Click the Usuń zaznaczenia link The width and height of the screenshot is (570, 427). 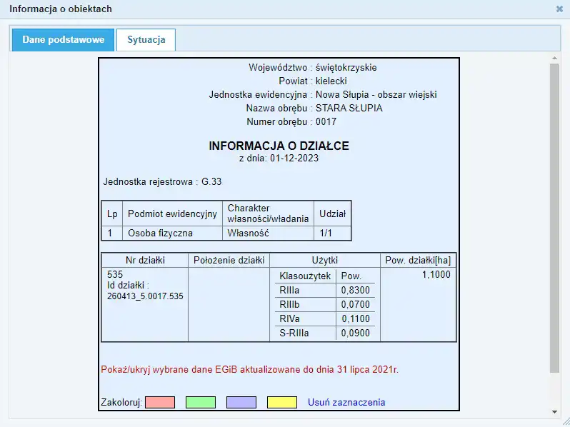click(x=346, y=402)
